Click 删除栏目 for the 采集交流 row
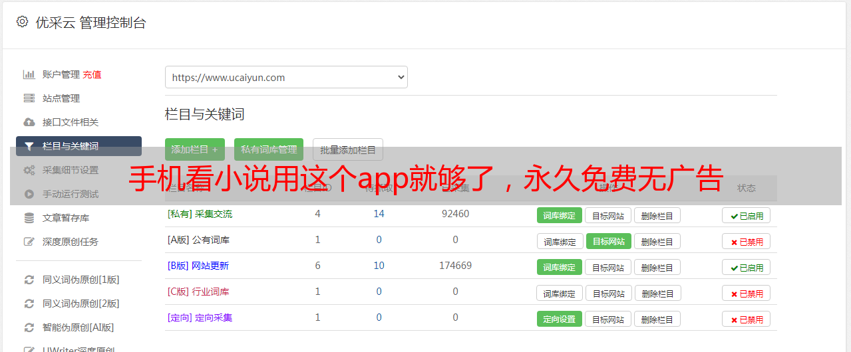The image size is (851, 352). [657, 215]
